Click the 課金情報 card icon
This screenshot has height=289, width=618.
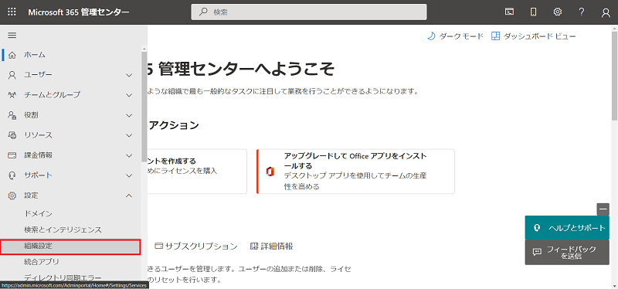click(12, 155)
